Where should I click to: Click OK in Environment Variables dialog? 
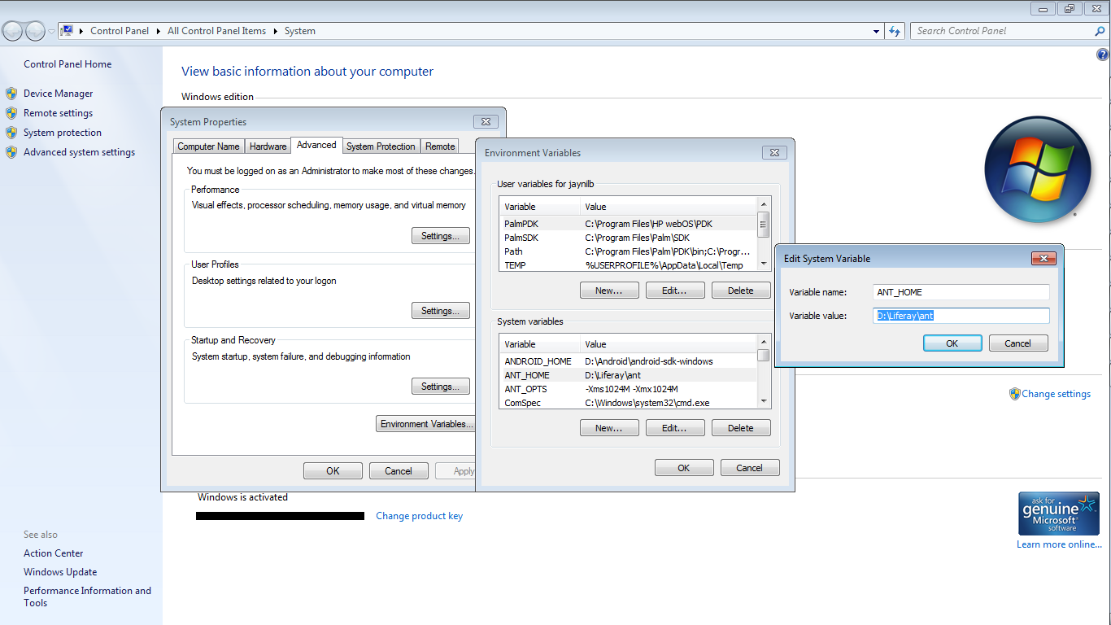684,468
